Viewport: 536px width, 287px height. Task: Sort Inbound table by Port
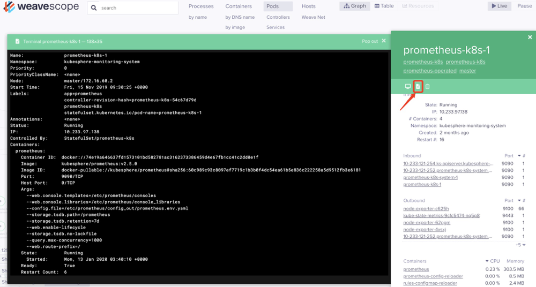509,156
